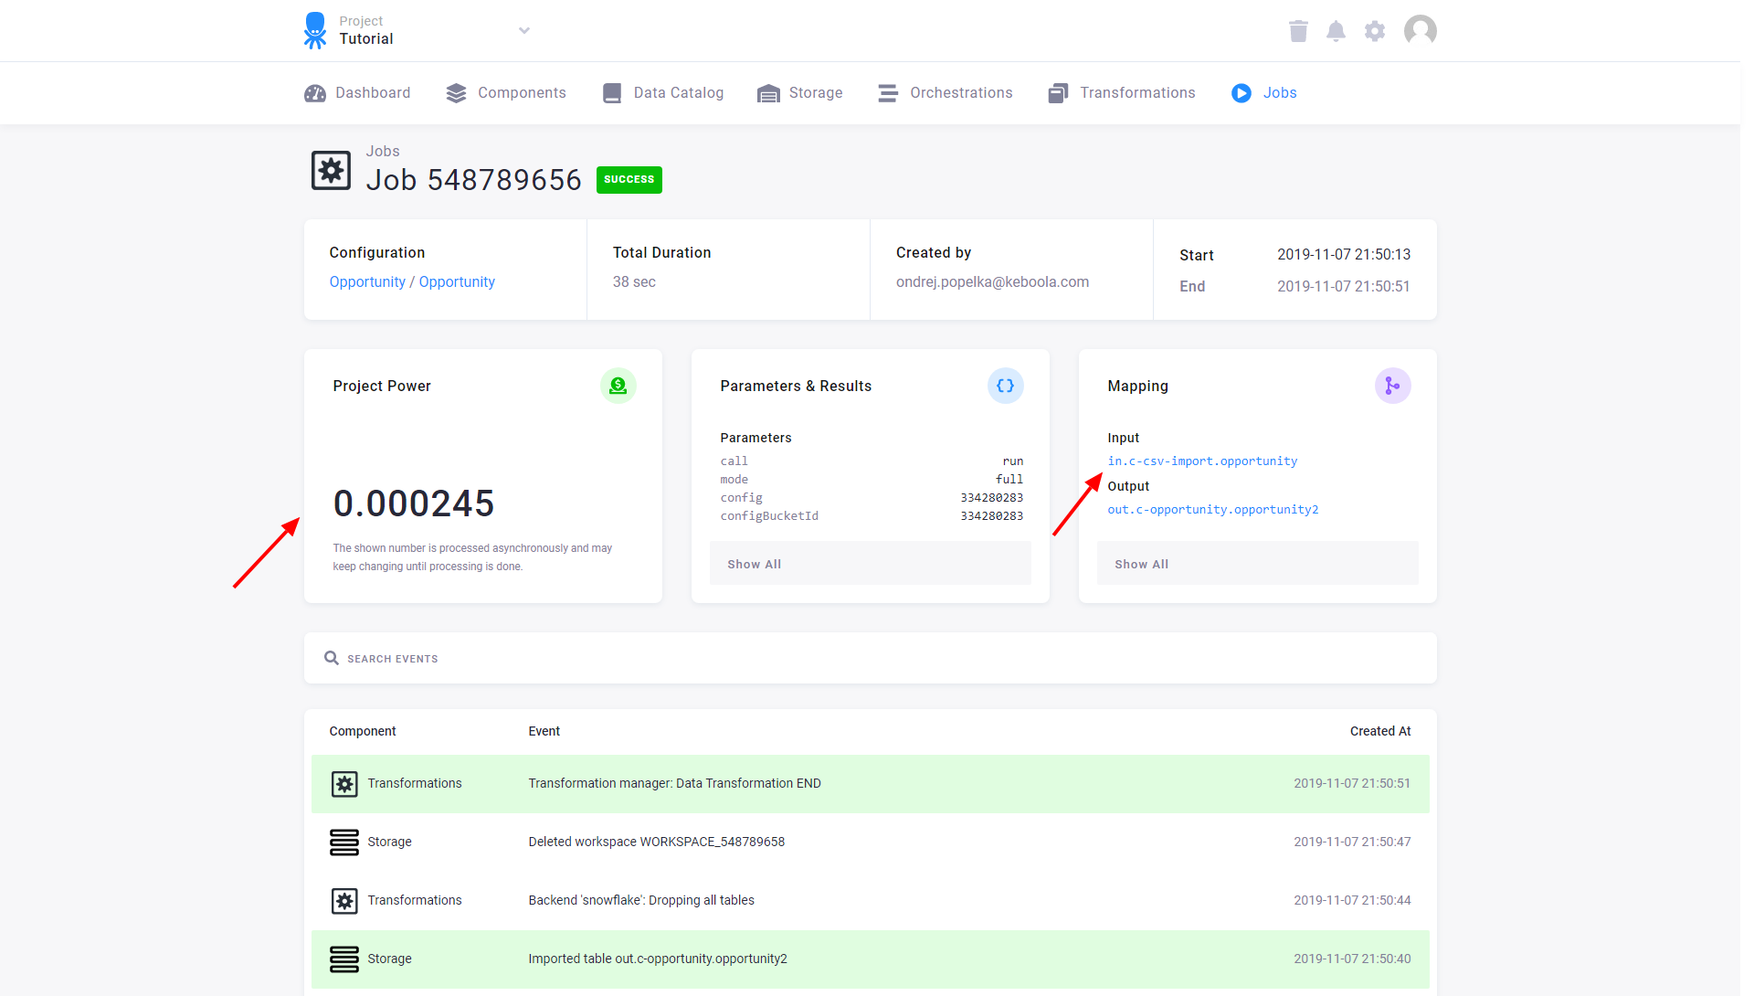Viewport: 1754px width, 996px height.
Task: Open Imported table out.c-opportunity.opportunity2 event
Action: pos(871,959)
